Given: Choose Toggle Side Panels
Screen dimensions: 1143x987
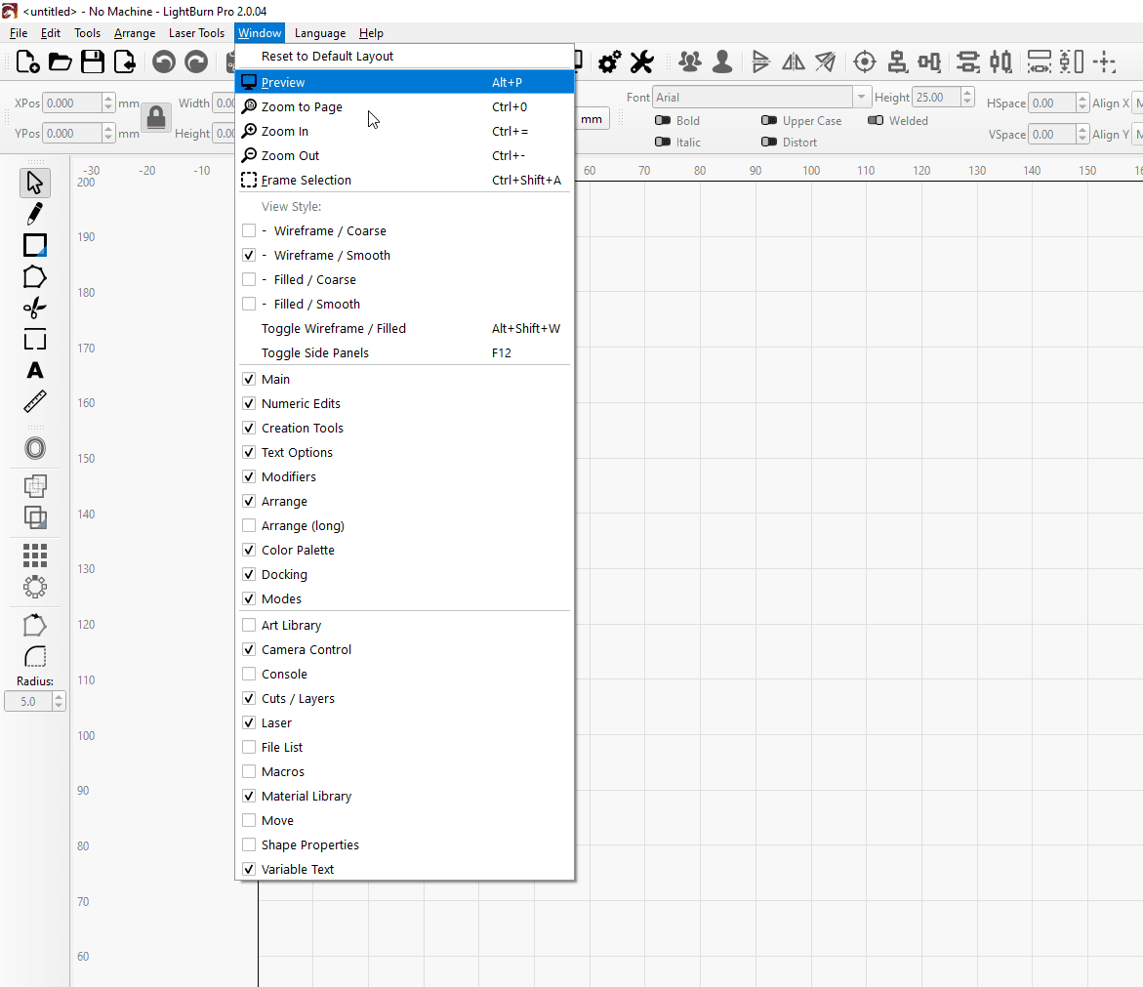Looking at the screenshot, I should click(x=404, y=352).
